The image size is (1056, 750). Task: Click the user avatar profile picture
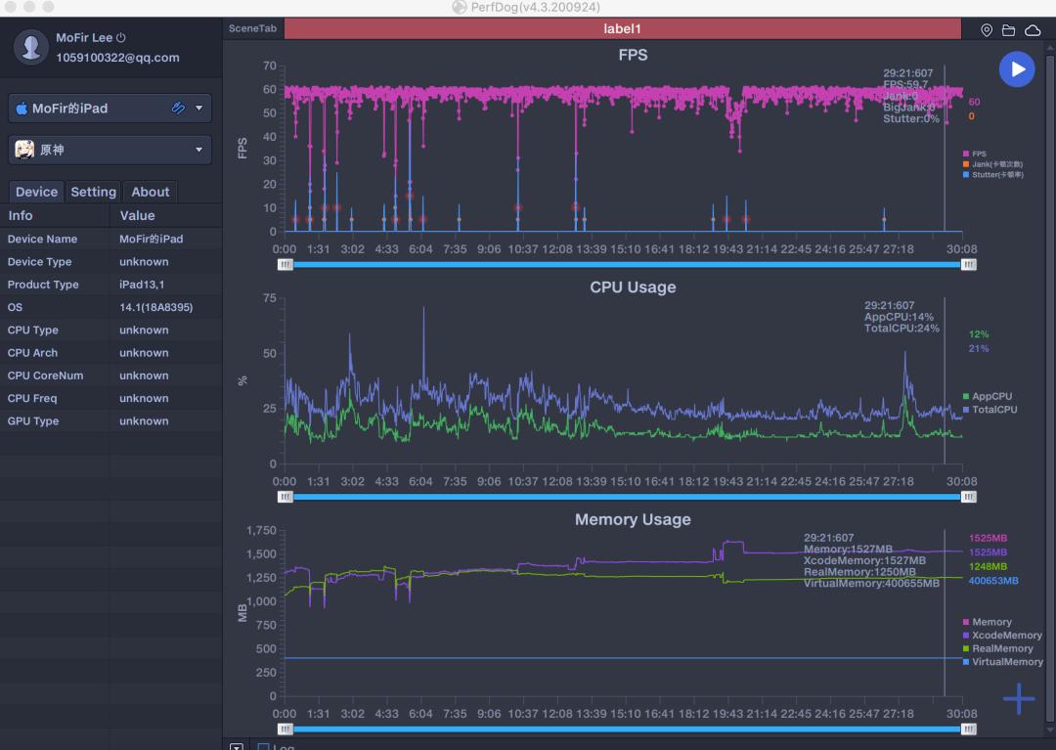pos(31,47)
